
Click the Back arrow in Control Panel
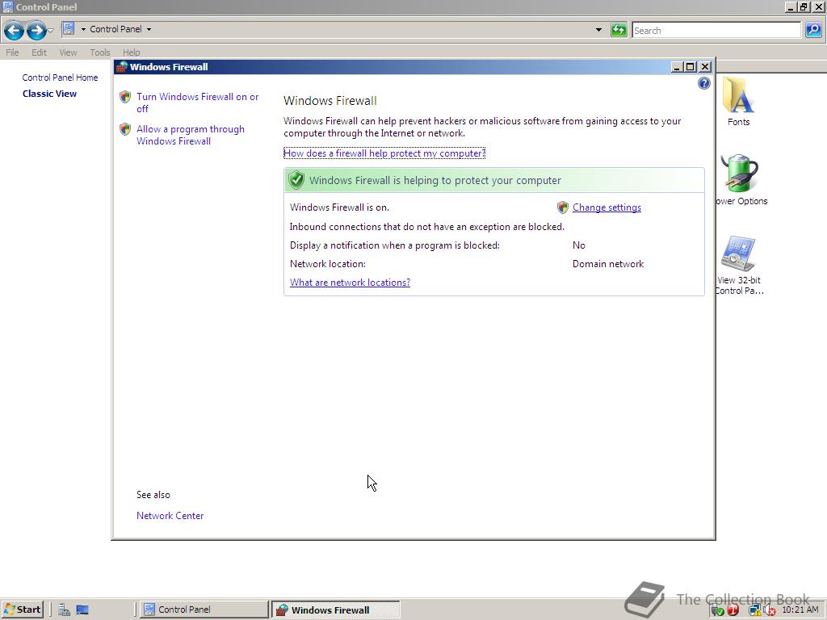tap(14, 30)
